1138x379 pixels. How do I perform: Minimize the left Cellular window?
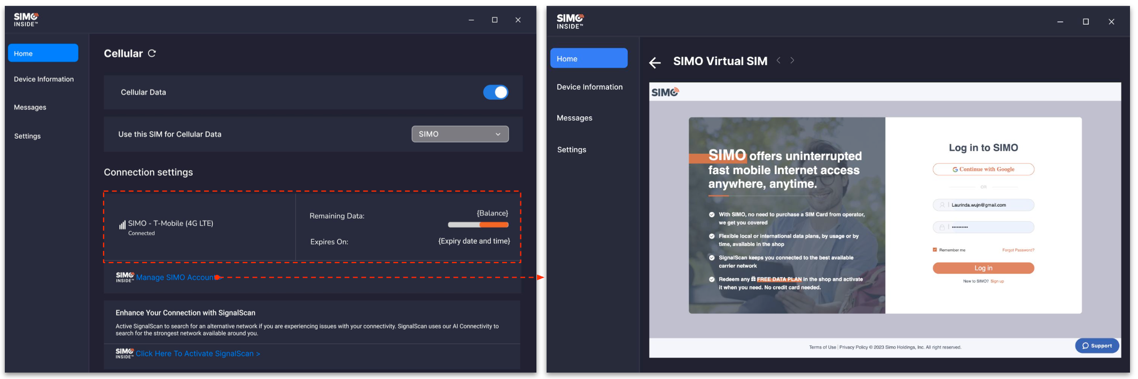click(471, 20)
